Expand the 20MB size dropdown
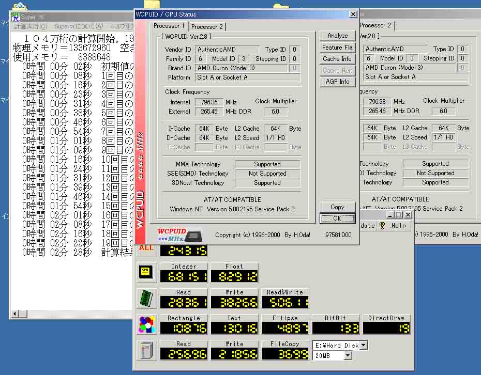 point(348,356)
